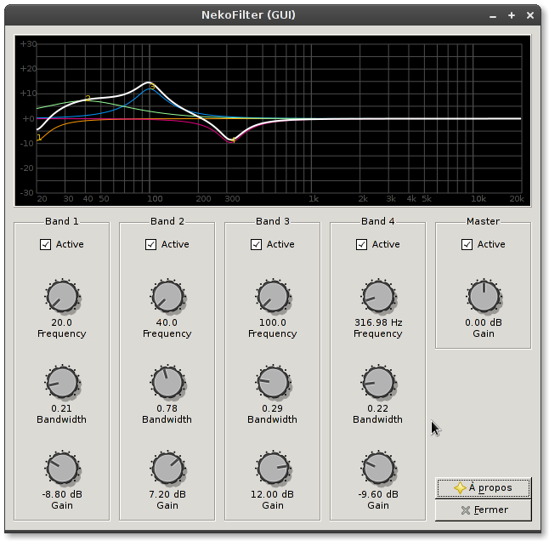Click the Band 1 Bandwidth knob
The width and height of the screenshot is (549, 541).
61,383
